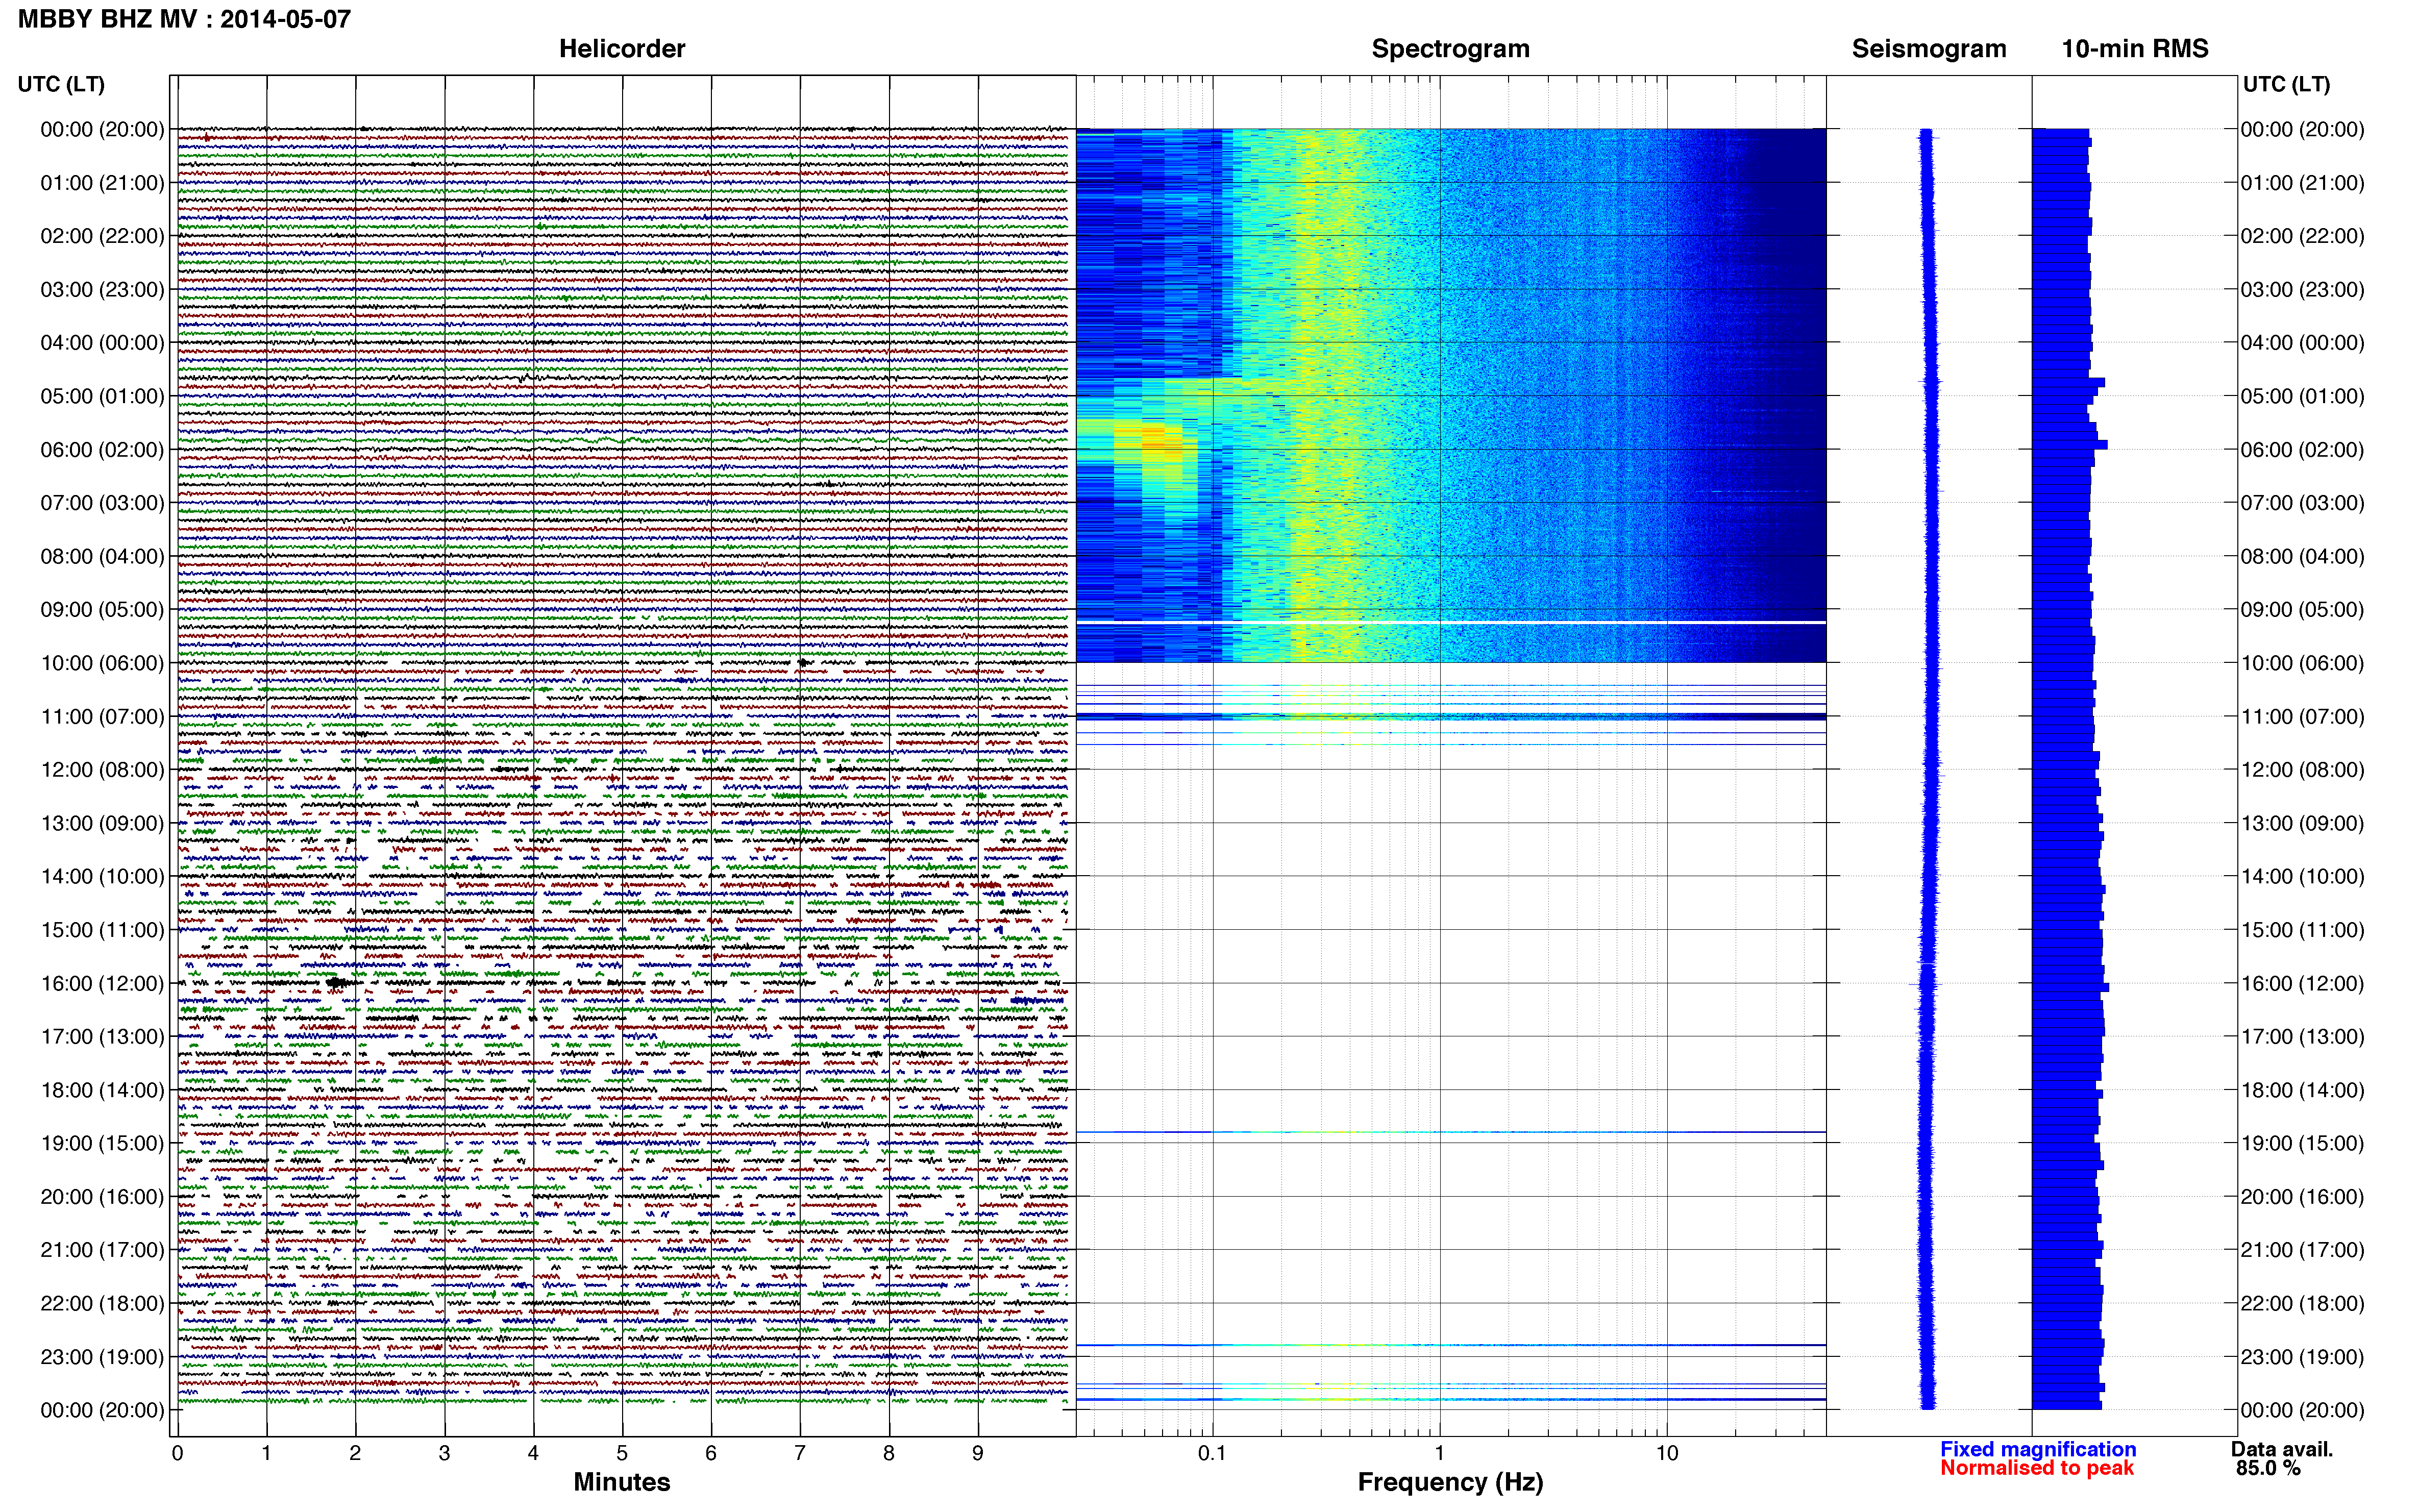This screenshot has height=1512, width=2419.
Task: Click left time label '22:00 (18:00)'
Action: (102, 1303)
